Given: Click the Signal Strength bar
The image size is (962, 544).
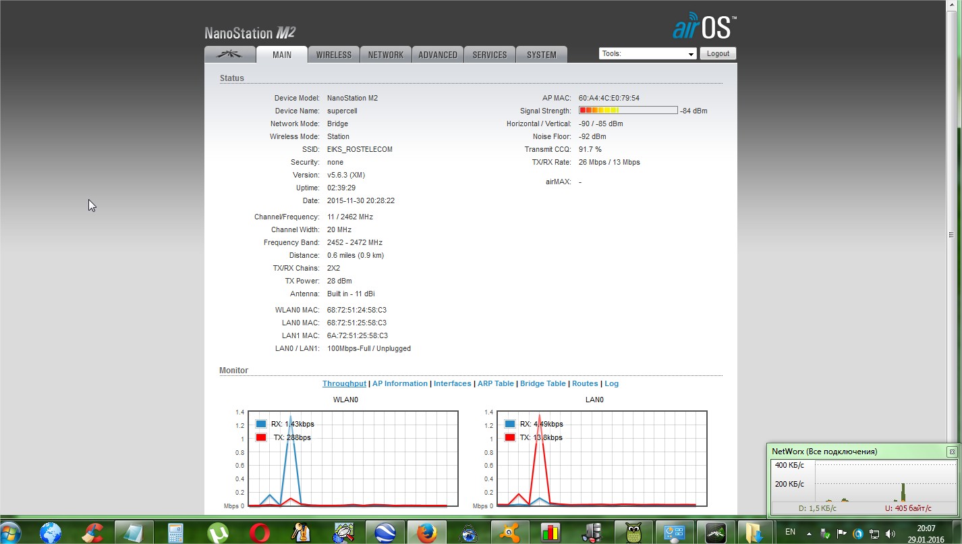Looking at the screenshot, I should (x=628, y=110).
